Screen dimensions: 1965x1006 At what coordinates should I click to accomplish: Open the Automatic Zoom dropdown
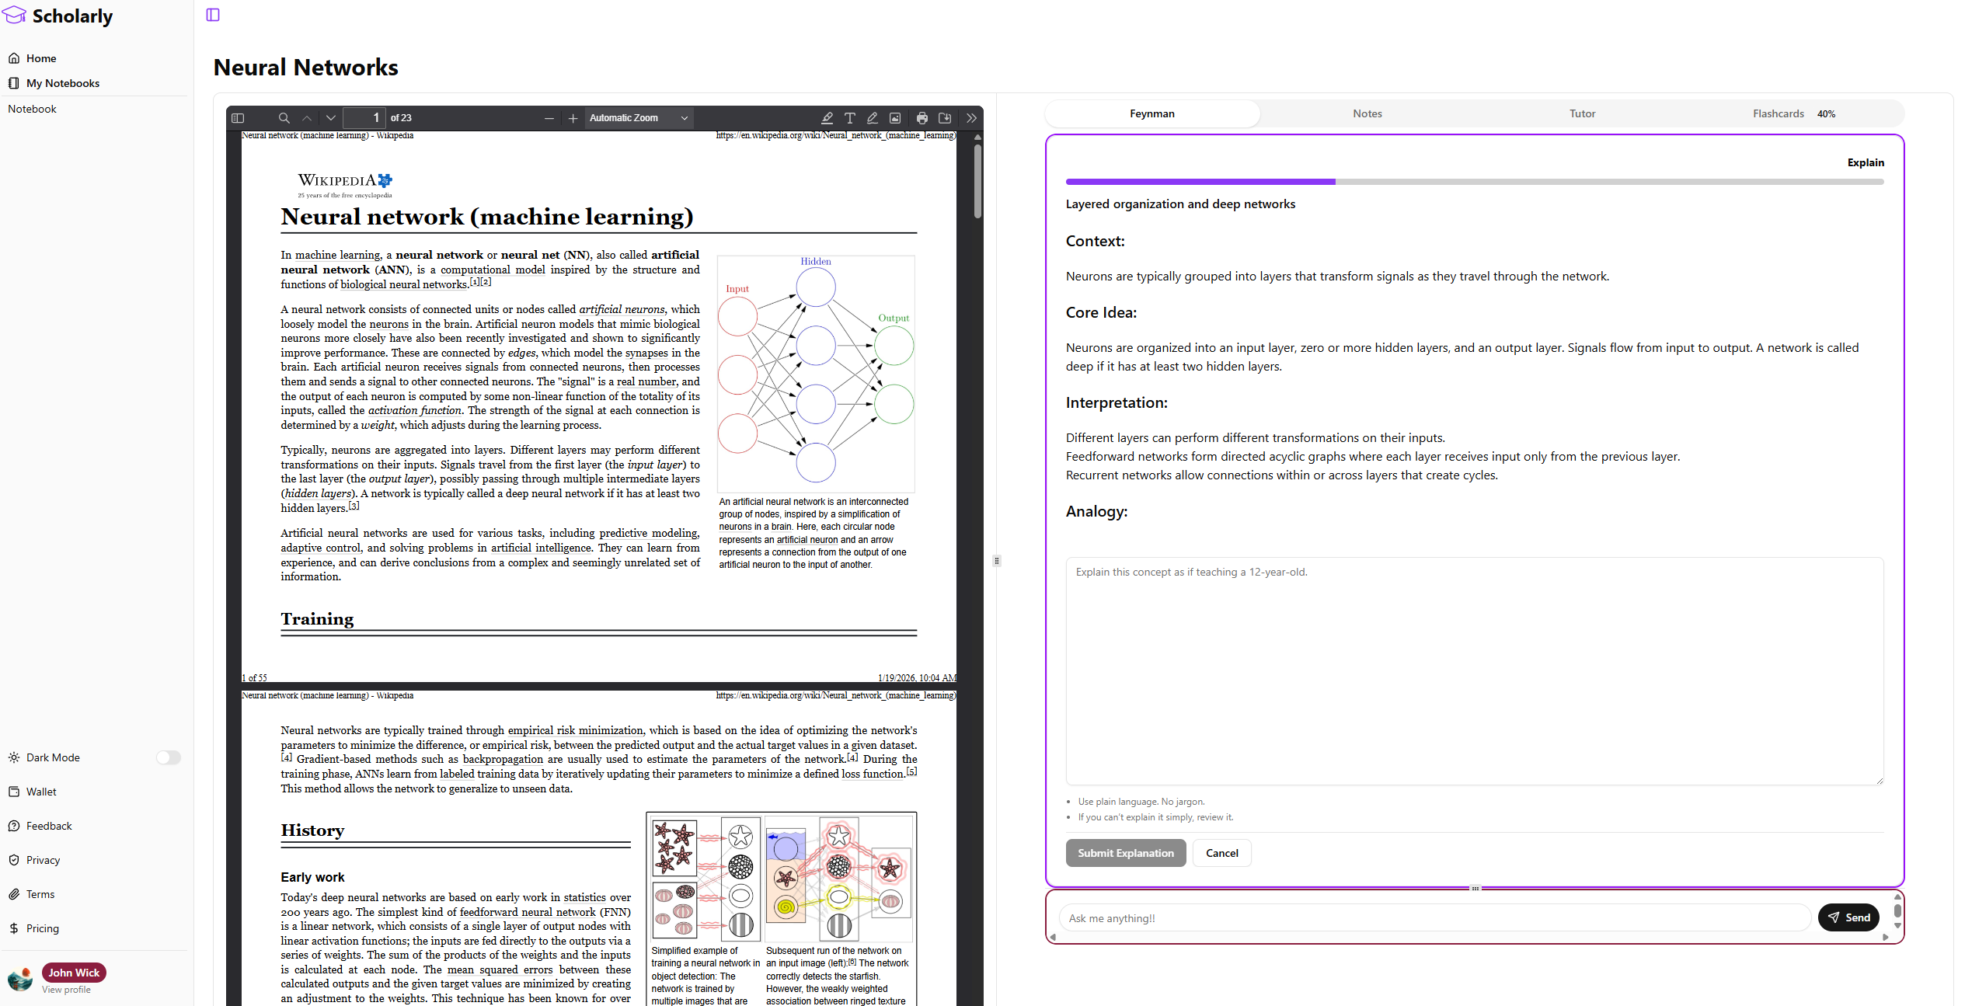pyautogui.click(x=638, y=118)
